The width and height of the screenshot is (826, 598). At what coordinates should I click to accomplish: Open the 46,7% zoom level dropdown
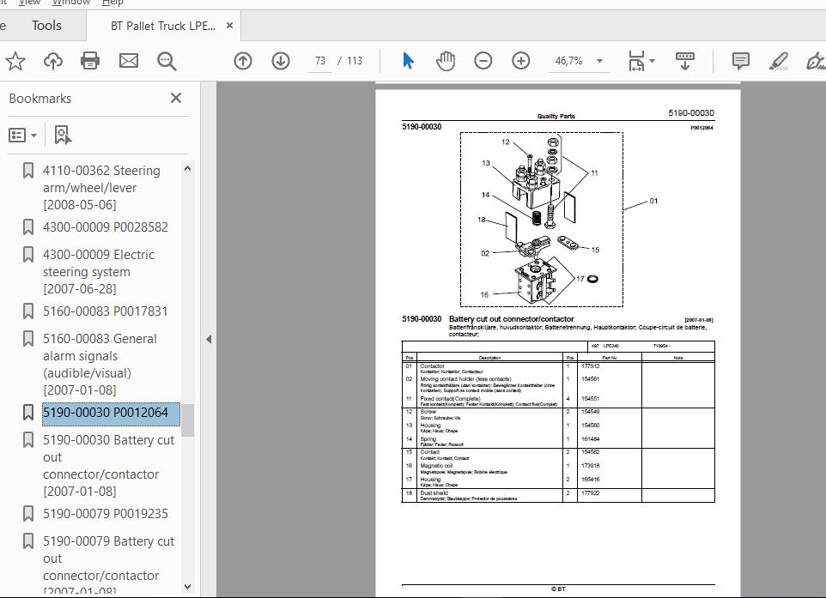599,61
